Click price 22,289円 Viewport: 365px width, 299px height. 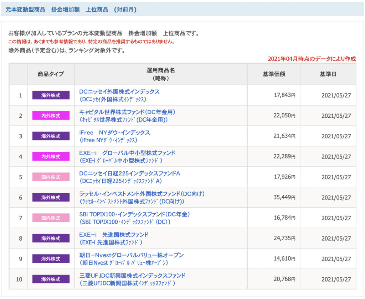[284, 156]
